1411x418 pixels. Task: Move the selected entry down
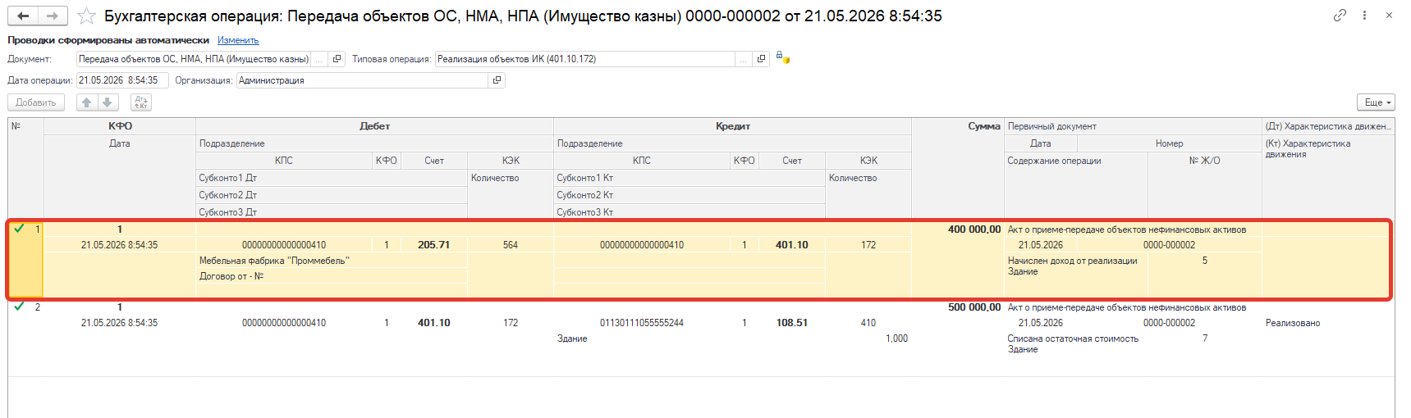[108, 102]
